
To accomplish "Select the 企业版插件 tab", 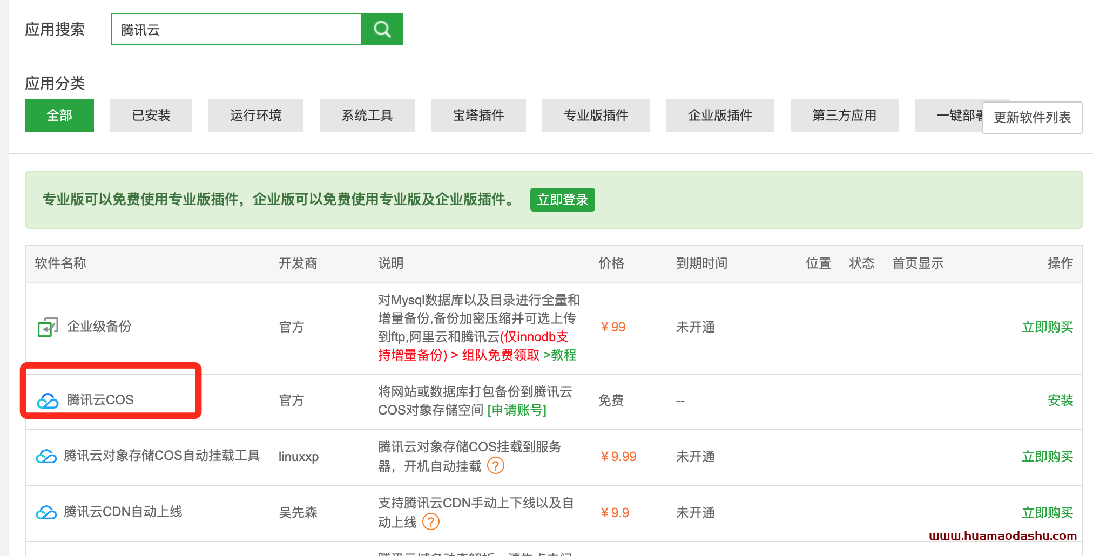I will 720,116.
